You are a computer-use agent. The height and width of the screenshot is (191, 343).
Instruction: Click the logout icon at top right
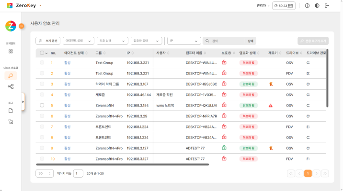point(327,6)
